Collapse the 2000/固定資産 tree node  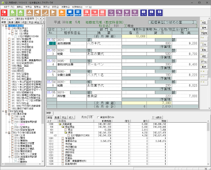[3, 111]
